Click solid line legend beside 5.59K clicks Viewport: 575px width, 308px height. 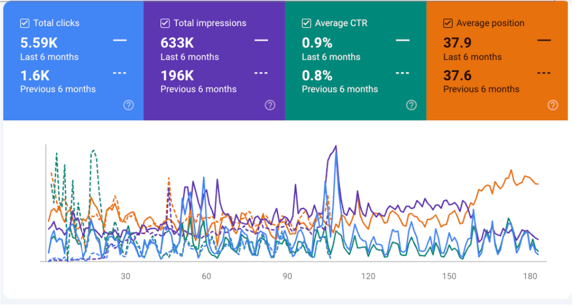(x=120, y=40)
